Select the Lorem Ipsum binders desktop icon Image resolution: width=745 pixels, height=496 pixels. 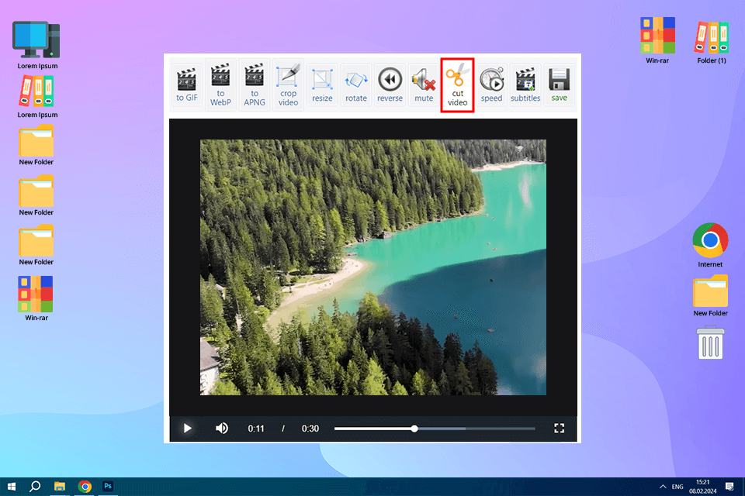click(37, 97)
